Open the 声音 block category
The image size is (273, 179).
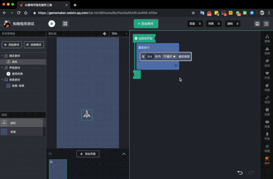267,136
